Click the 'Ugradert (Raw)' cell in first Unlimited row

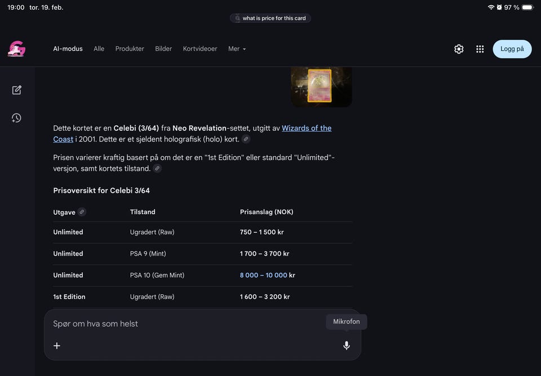coord(152,232)
